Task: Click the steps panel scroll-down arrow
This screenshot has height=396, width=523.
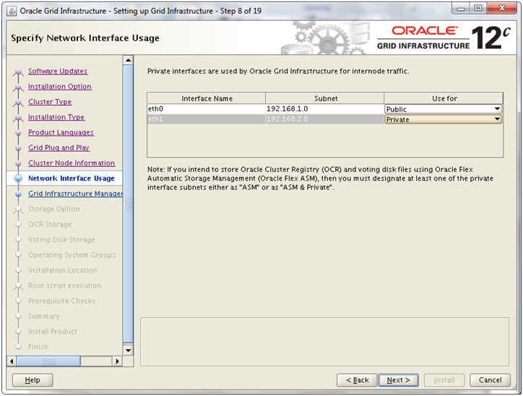Action: [128, 350]
